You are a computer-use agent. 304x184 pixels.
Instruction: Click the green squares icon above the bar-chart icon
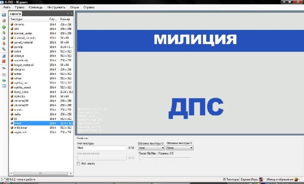pyautogui.click(x=4, y=49)
